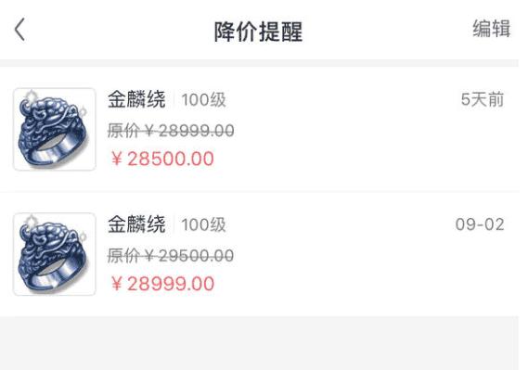Tap the back arrow icon
528x370 pixels.
click(x=19, y=30)
